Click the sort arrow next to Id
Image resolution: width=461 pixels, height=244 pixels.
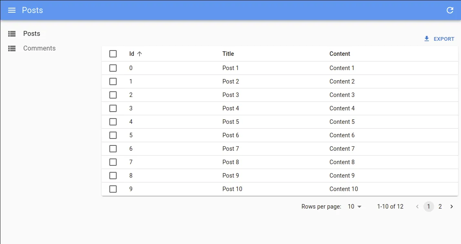140,54
